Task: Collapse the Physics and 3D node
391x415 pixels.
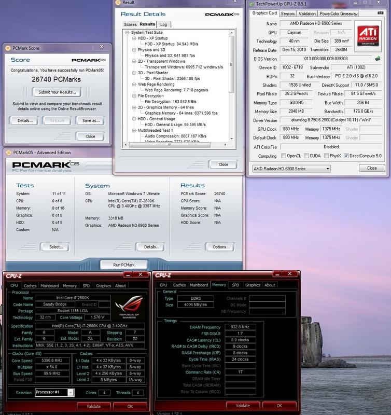Action: (x=134, y=50)
